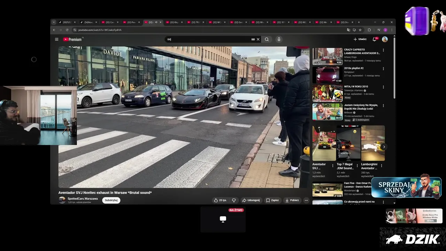Run the search with magnifier button
The width and height of the screenshot is (446, 251).
267,39
